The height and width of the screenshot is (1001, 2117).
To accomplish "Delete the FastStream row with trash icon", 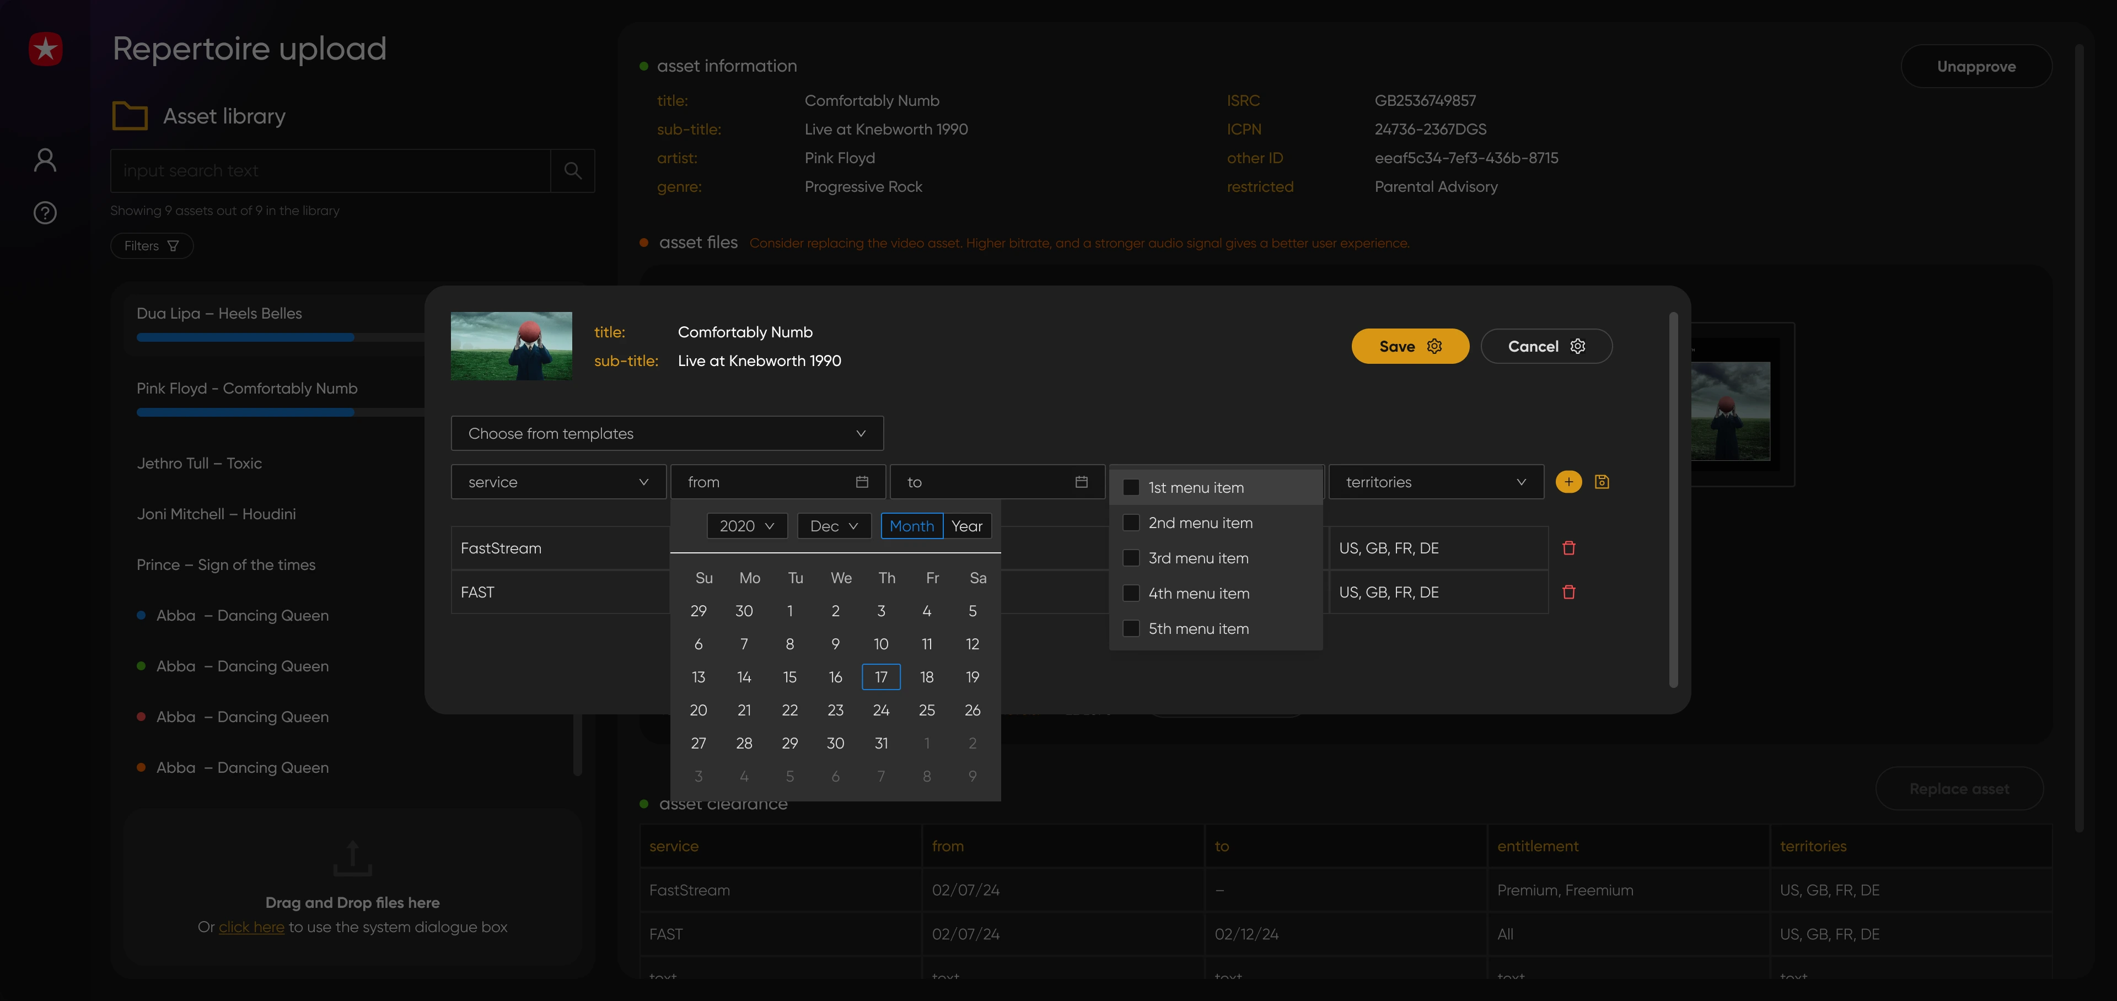I will click(1568, 548).
